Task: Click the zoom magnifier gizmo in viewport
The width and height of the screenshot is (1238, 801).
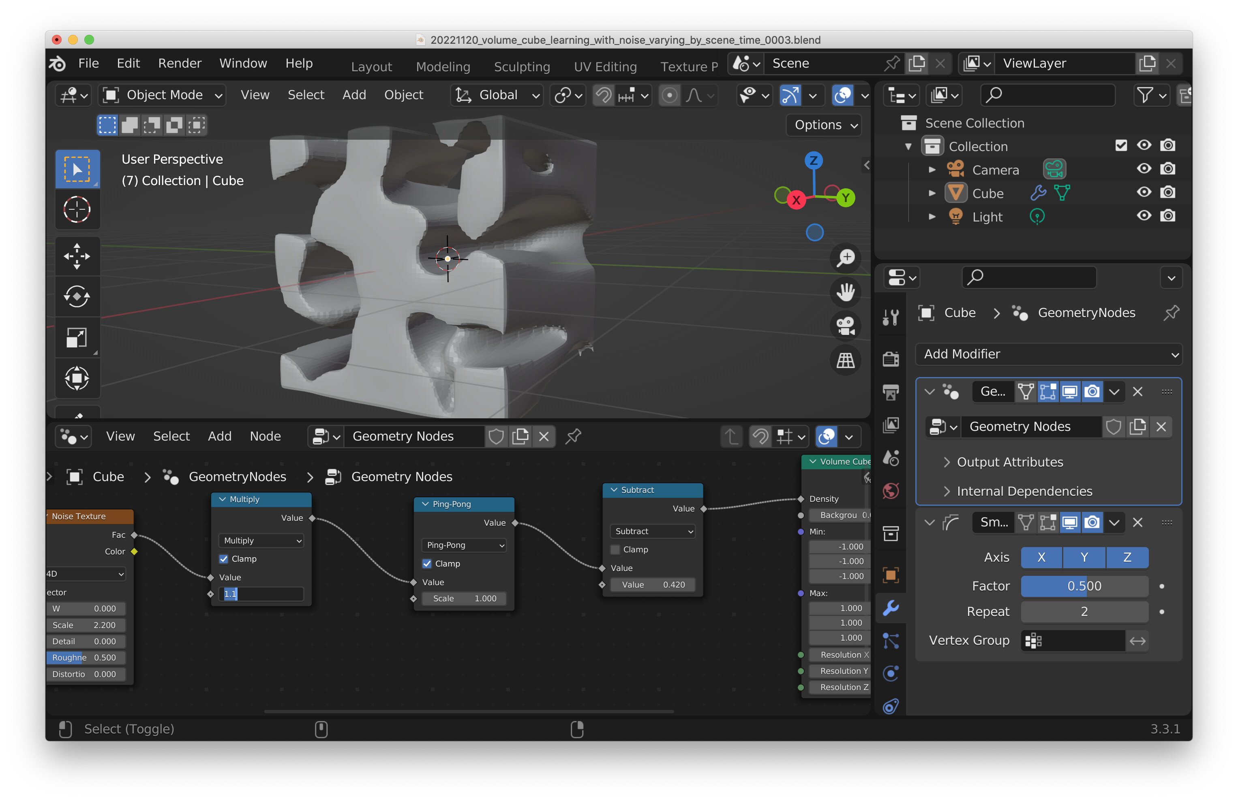Action: (x=845, y=258)
